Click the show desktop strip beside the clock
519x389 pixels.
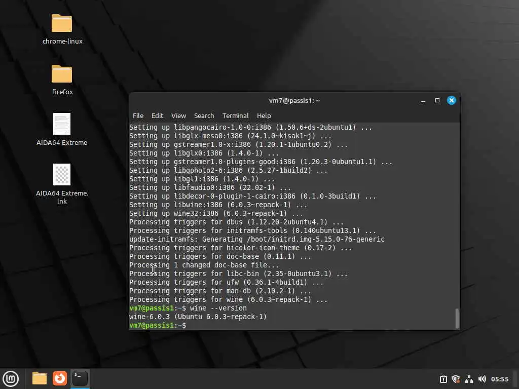point(515,379)
